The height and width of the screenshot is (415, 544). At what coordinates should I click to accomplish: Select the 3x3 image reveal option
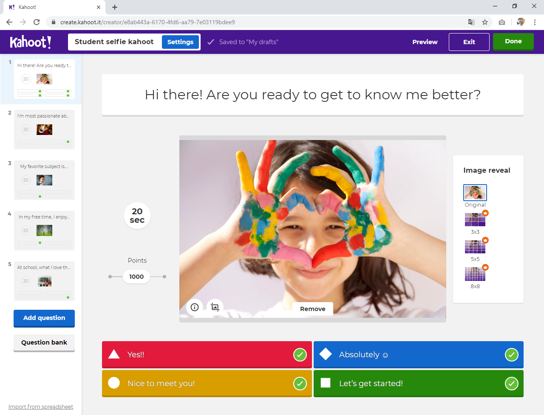pyautogui.click(x=475, y=220)
